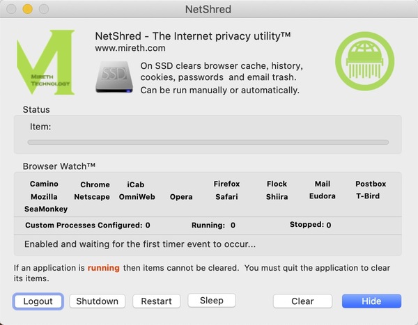Click the orange 'running' word

coord(103,268)
